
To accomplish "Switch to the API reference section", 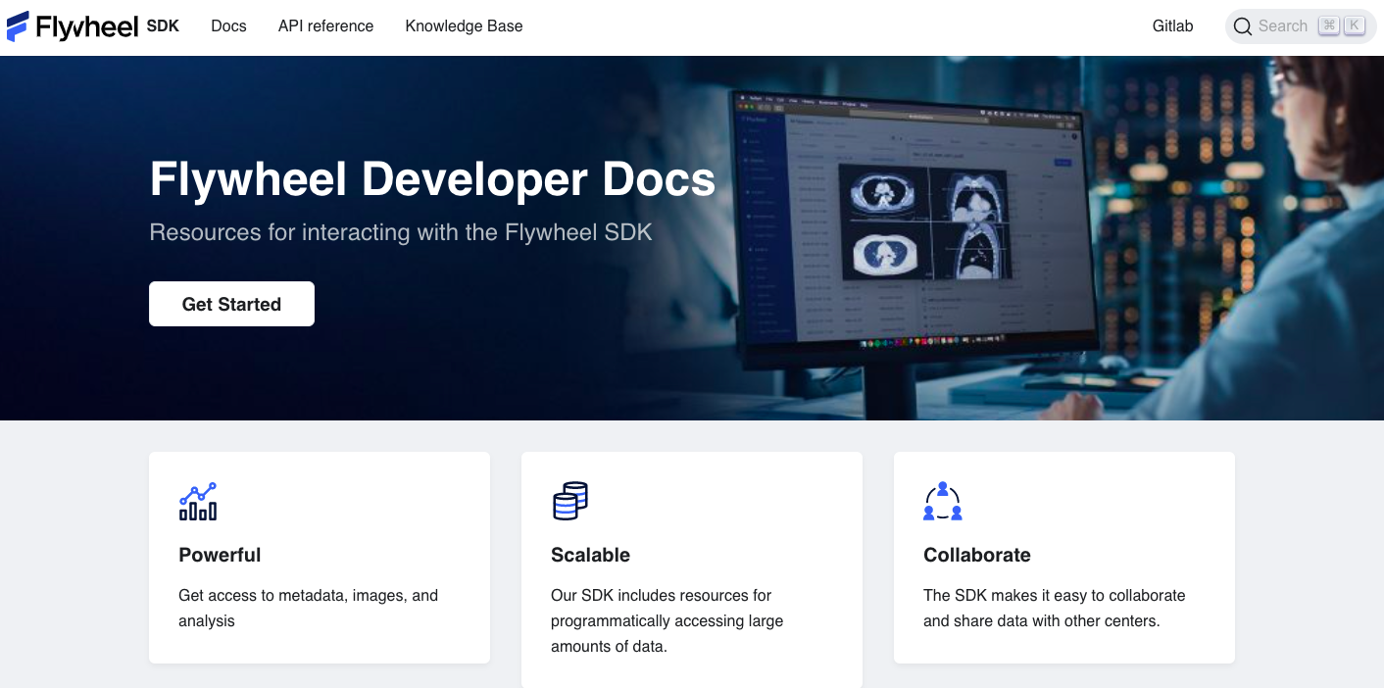I will point(325,26).
